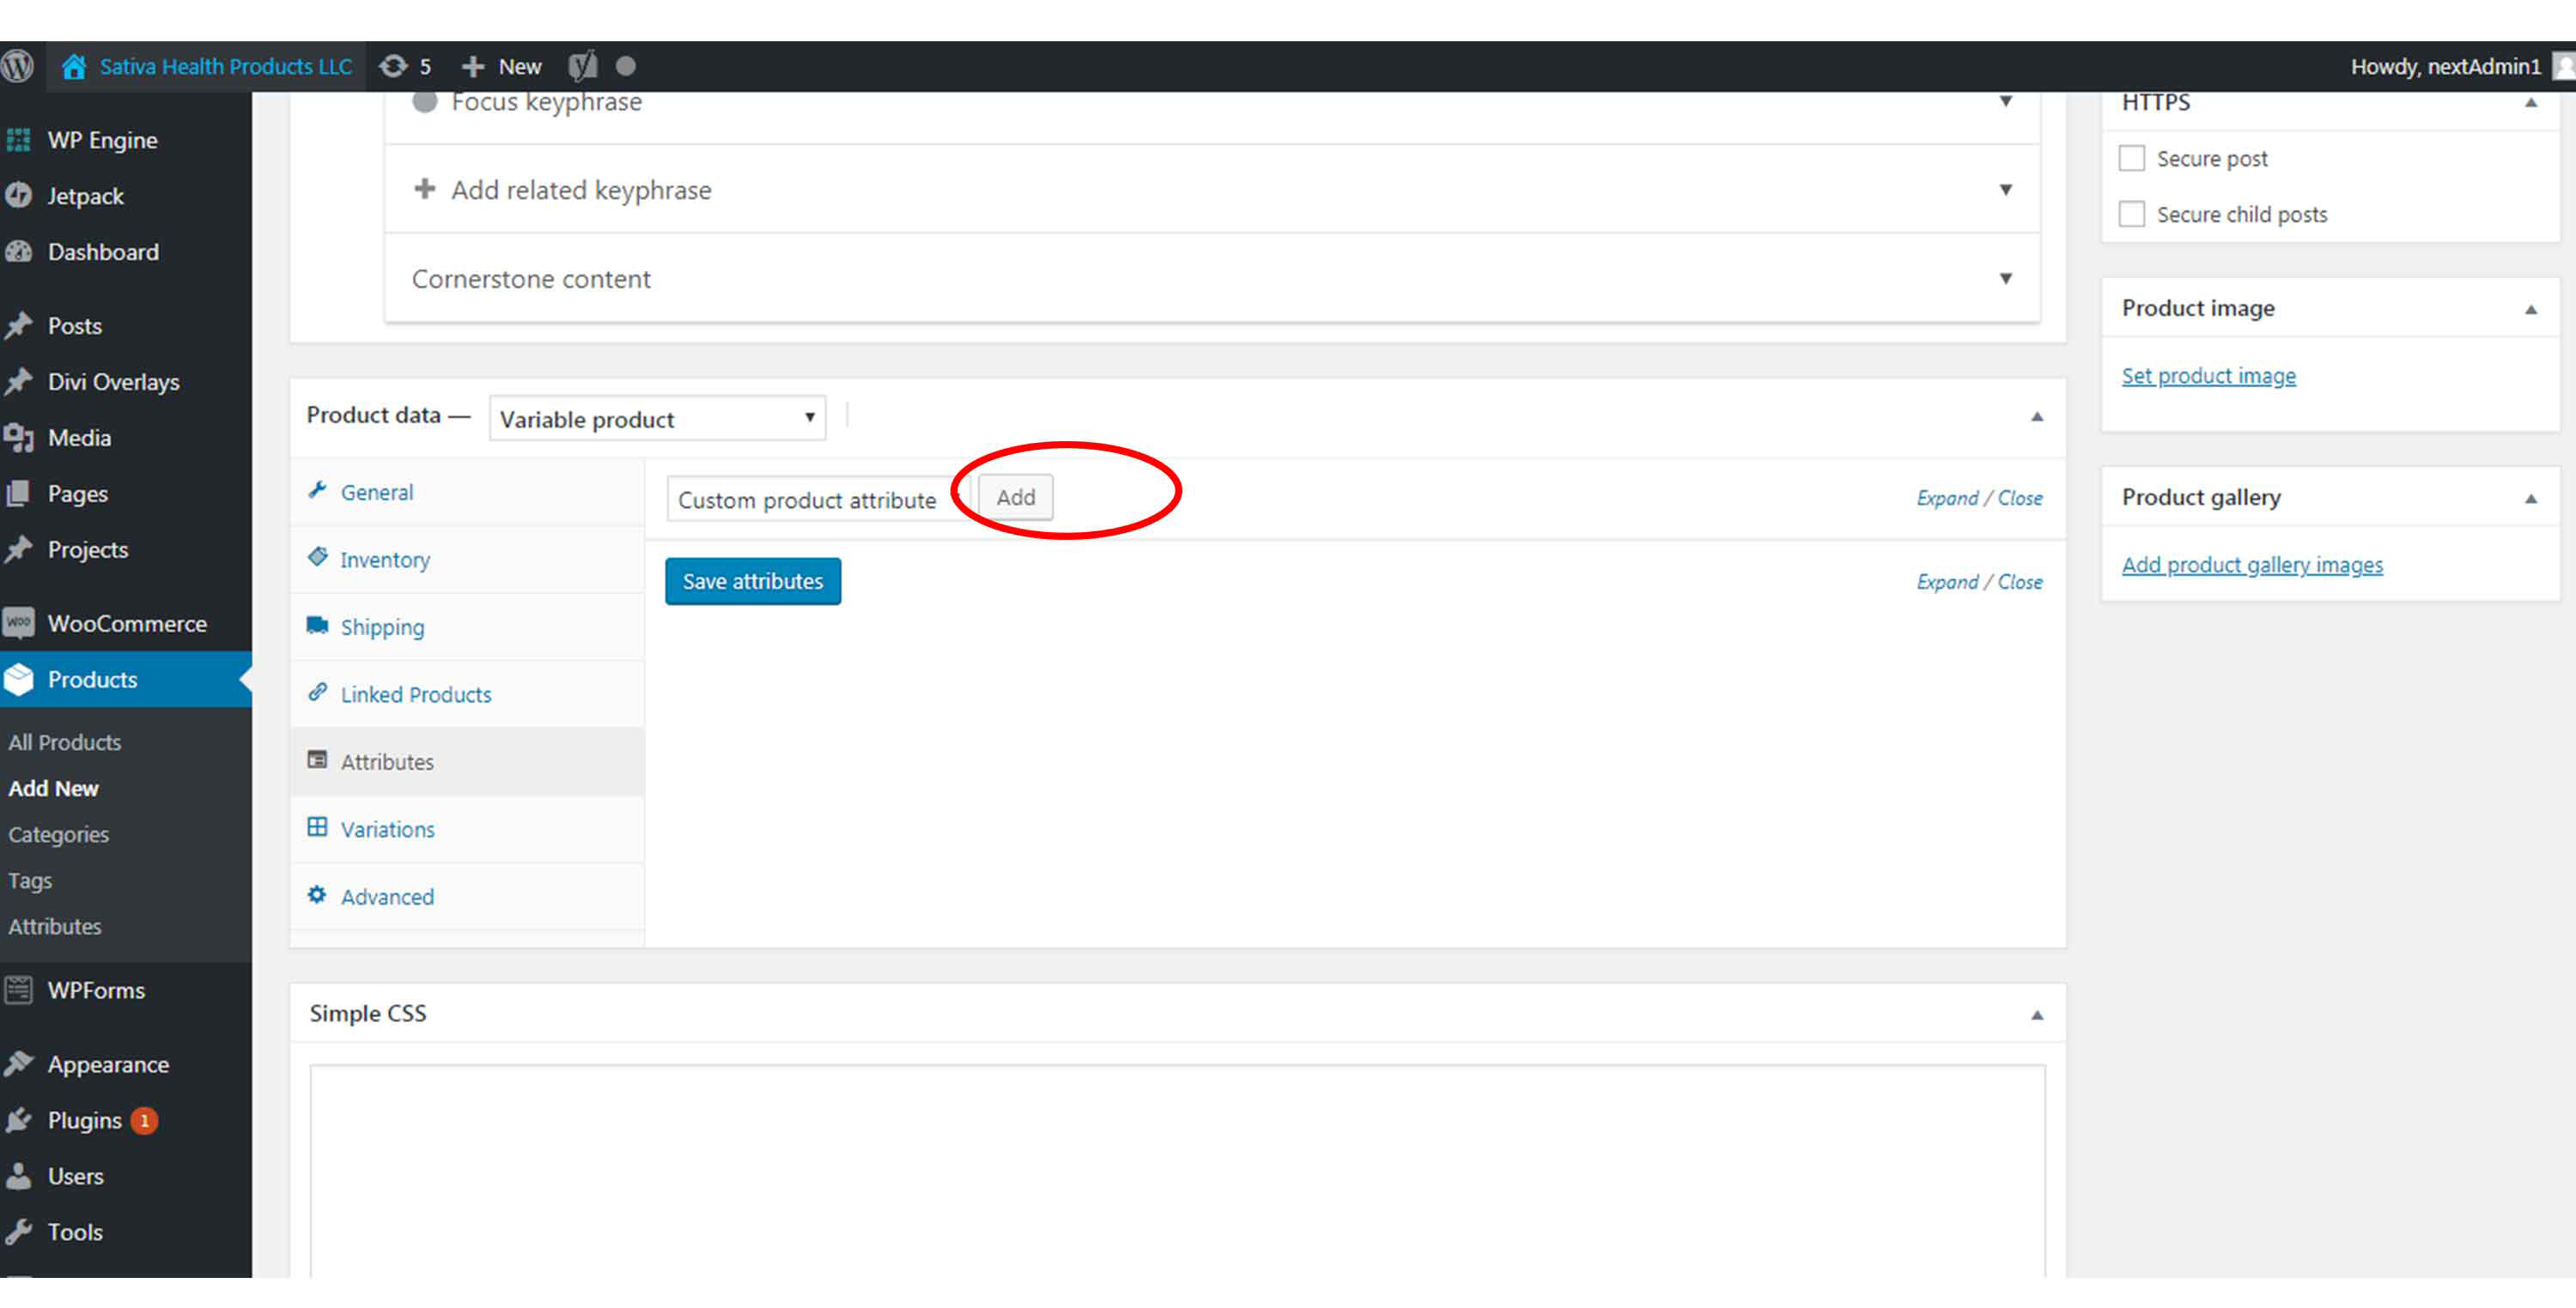Collapse the HTTPS panel
This screenshot has height=1308, width=2576.
coord(2530,103)
